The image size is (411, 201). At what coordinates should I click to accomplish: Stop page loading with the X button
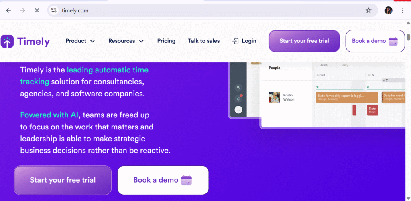point(37,10)
